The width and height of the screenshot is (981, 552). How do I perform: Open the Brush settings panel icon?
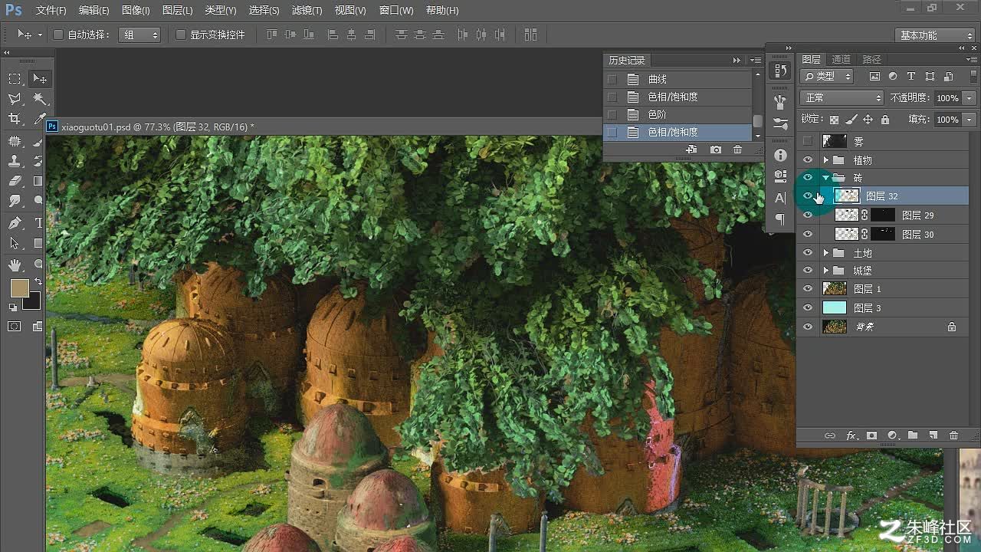tap(780, 124)
